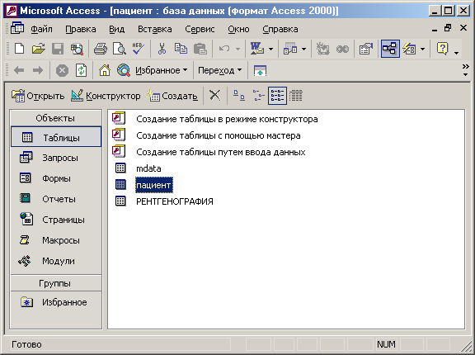Viewport: 475px width, 355px height.
Task: Click the Undo arrow icon
Action: (224, 49)
